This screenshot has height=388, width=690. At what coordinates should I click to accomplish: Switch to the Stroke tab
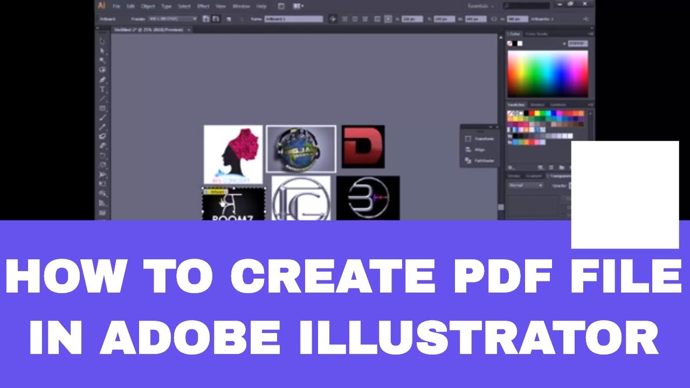pyautogui.click(x=514, y=176)
